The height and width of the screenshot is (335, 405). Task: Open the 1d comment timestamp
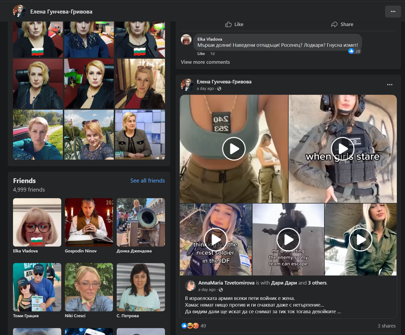pos(212,54)
